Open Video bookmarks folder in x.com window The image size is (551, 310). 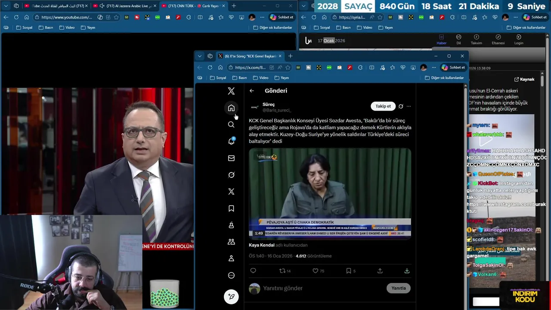point(260,78)
